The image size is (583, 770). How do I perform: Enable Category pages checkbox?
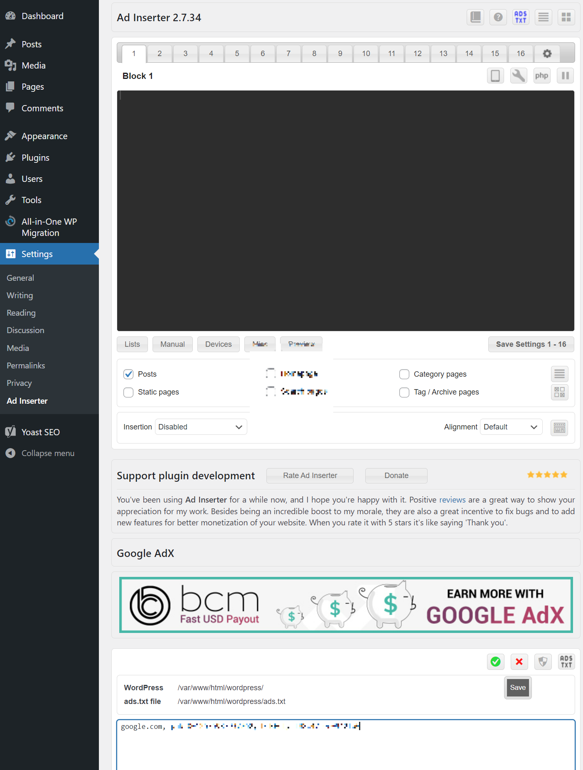(x=404, y=374)
